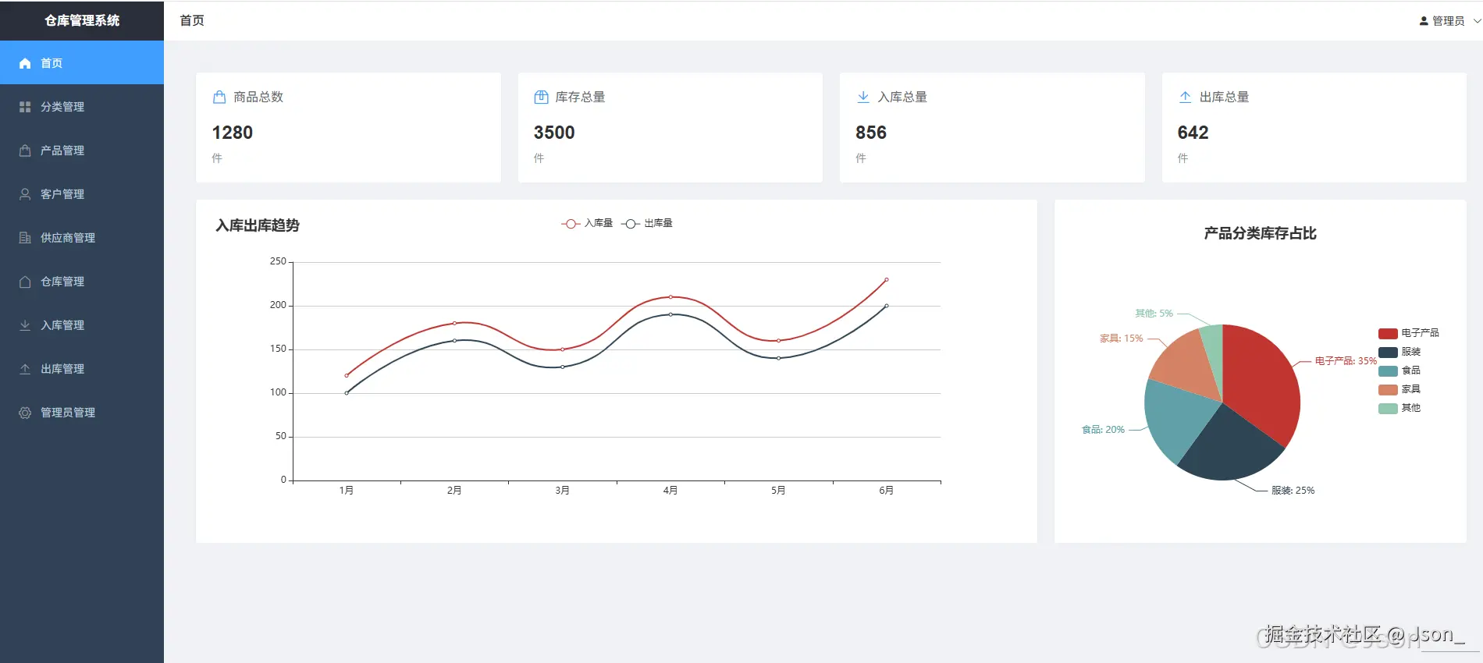Click the 仓库管理 house icon
1483x663 pixels.
(x=25, y=282)
